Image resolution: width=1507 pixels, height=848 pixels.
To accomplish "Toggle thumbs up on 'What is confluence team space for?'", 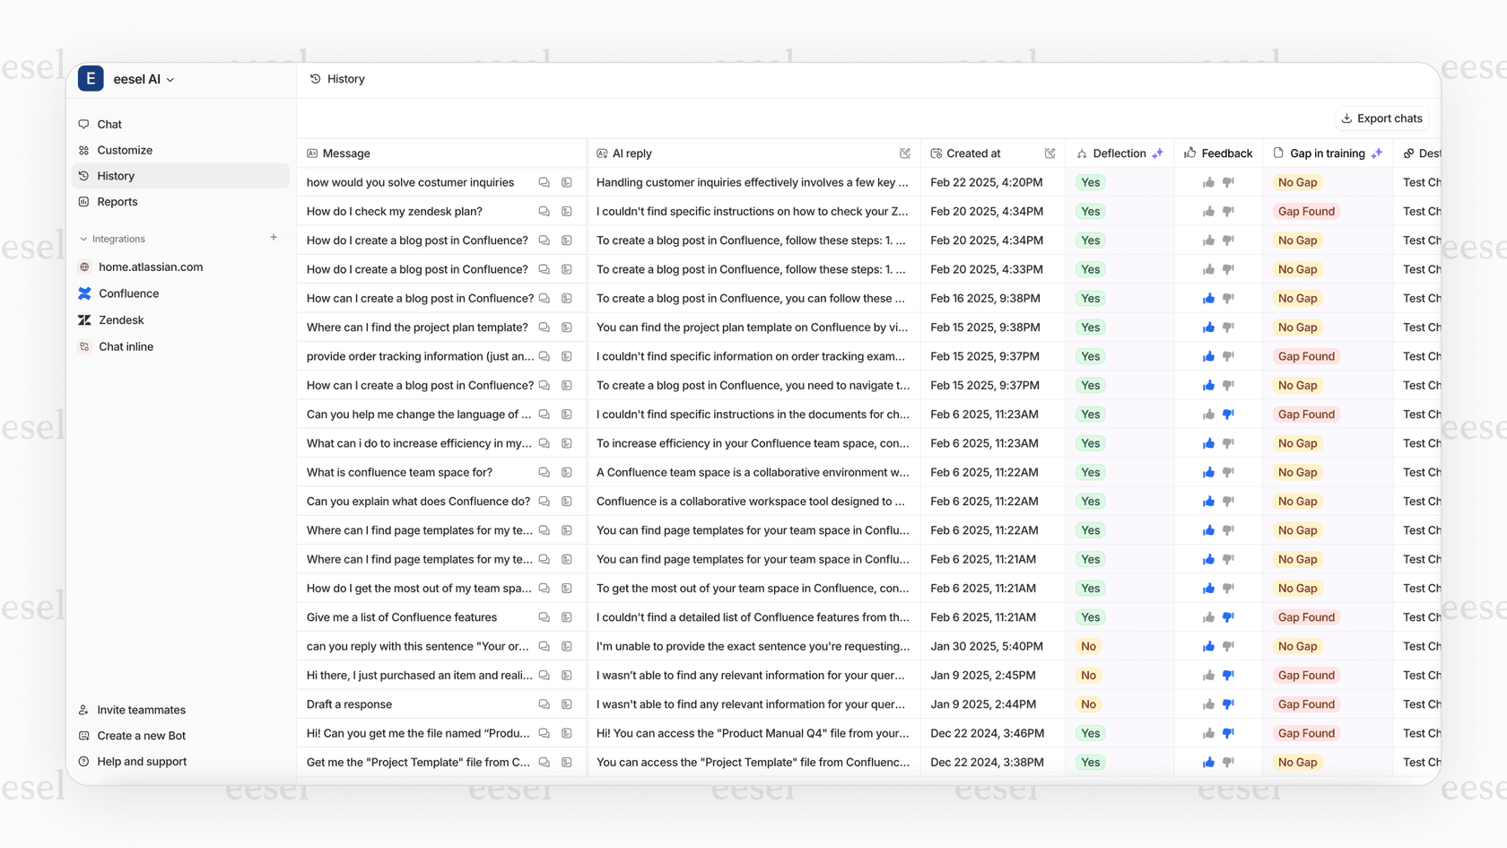I will (1208, 472).
